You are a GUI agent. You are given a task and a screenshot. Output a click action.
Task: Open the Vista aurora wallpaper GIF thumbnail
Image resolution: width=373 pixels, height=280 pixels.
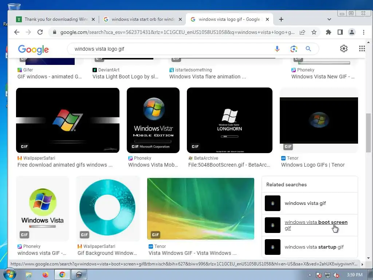201,209
